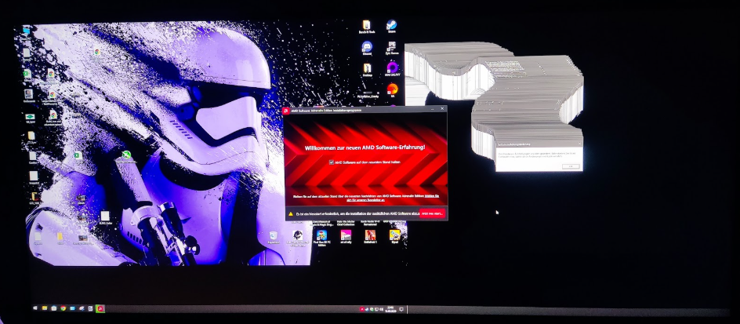The image size is (740, 324).
Task: Click the highlighted AMD installer taskbar icon
Action: [x=100, y=308]
